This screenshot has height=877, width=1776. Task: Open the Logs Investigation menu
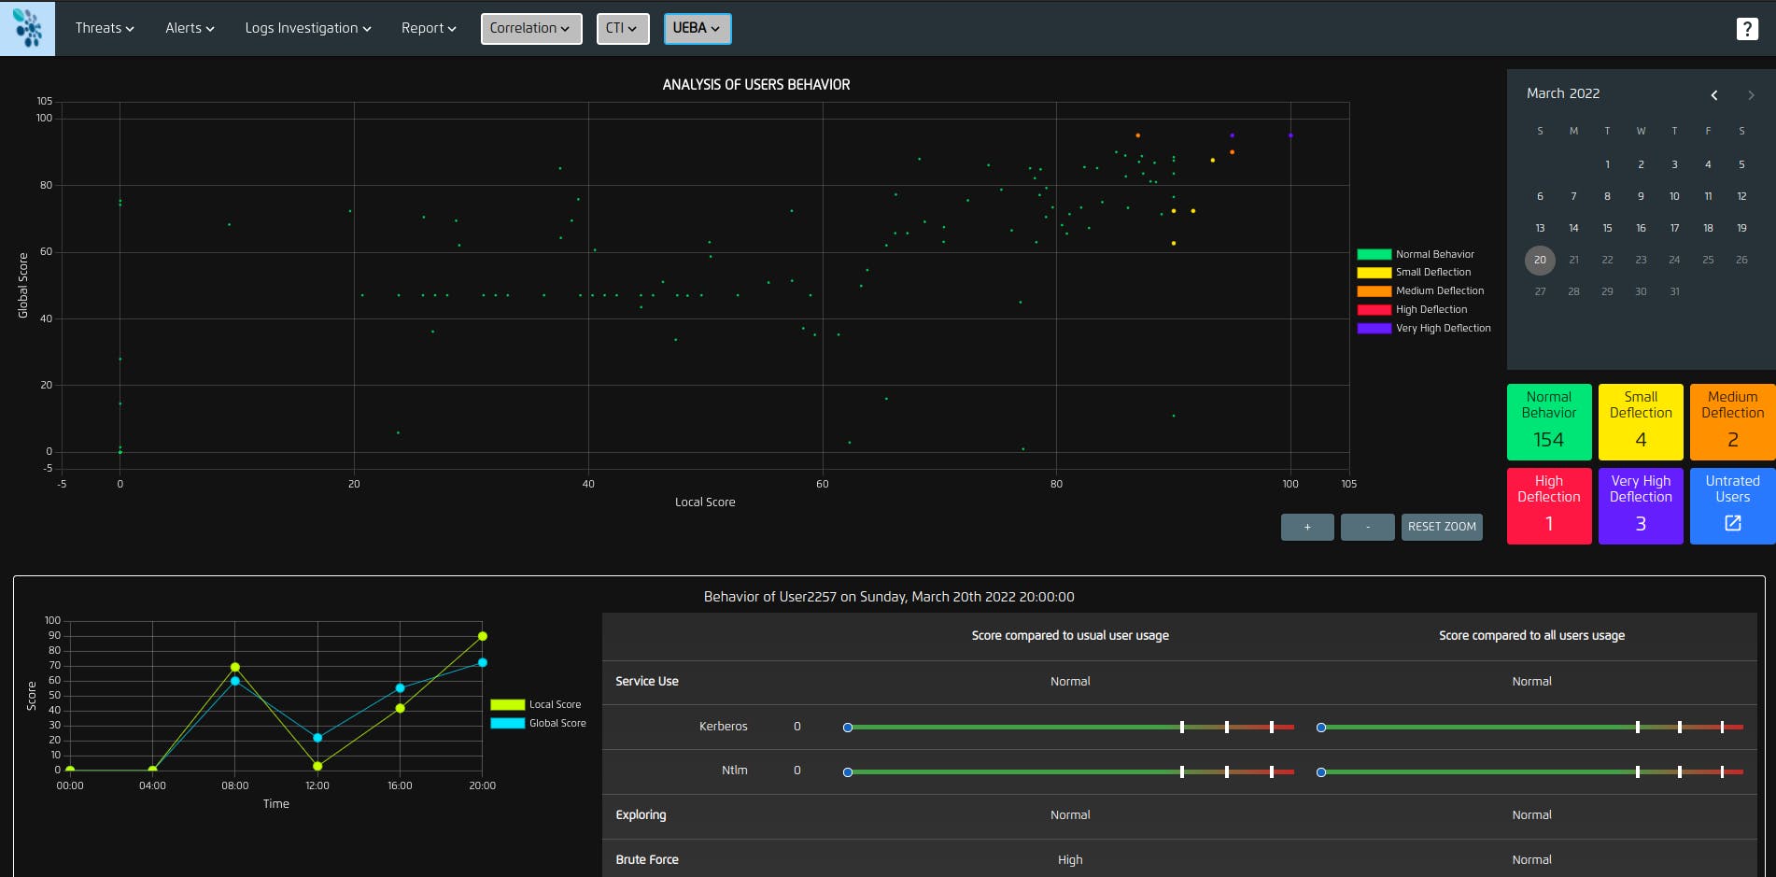tap(307, 28)
